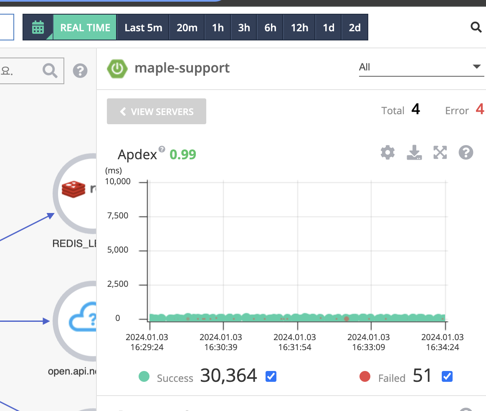Click the maple-support application title
486x411 pixels.
tap(182, 68)
